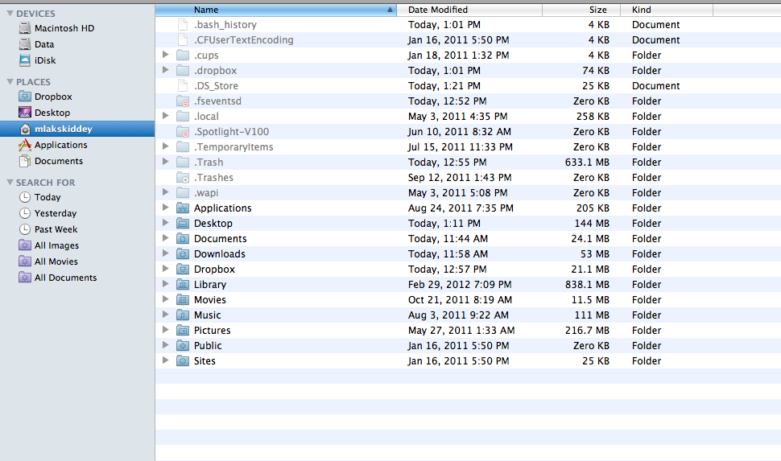This screenshot has width=781, height=461.
Task: Sort by Date Modified column header
Action: [x=469, y=10]
